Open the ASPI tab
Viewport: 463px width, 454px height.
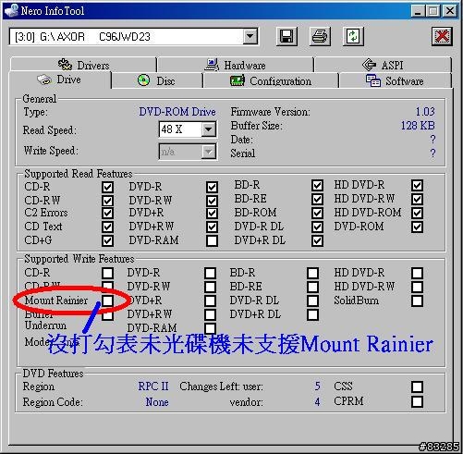pyautogui.click(x=383, y=65)
